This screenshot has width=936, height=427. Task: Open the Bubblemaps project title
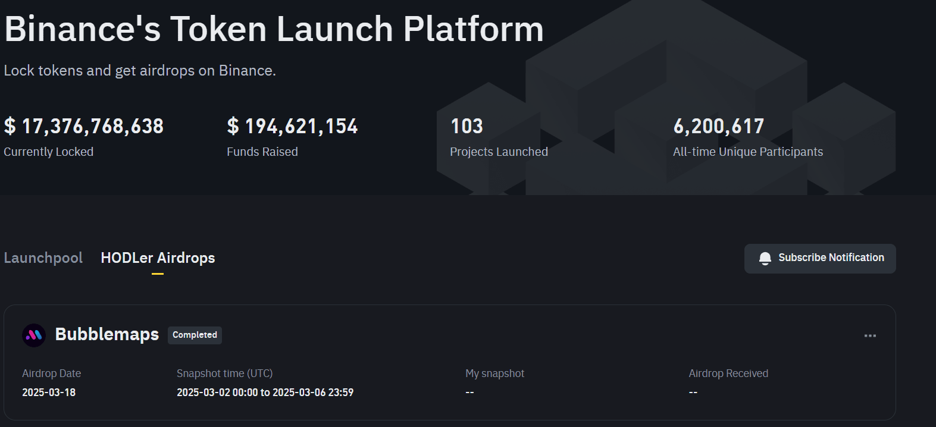(x=107, y=334)
